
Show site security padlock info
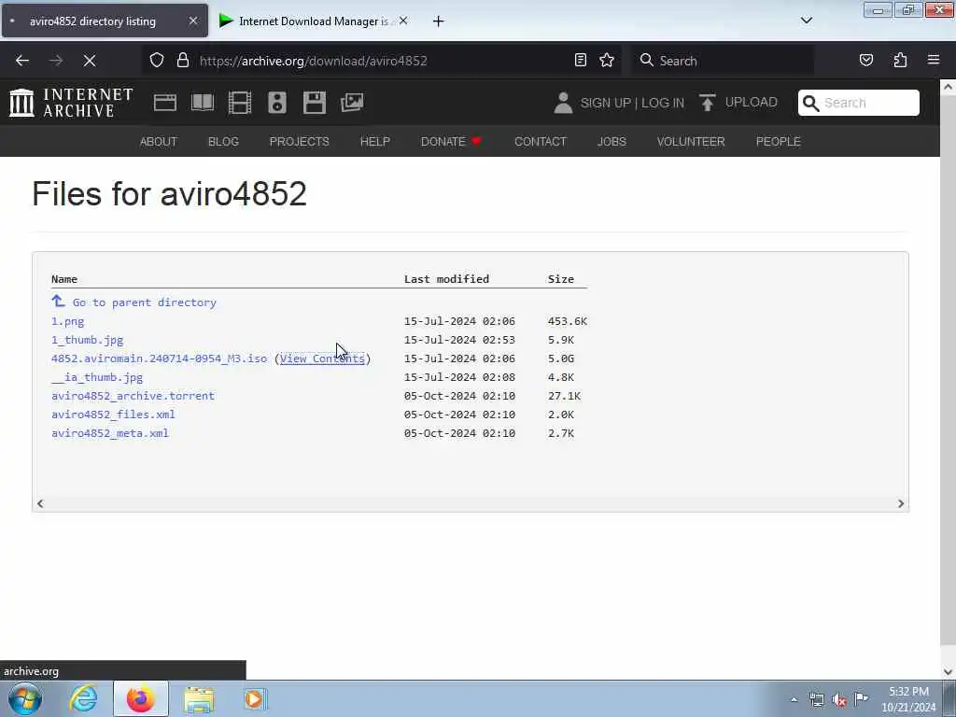(x=183, y=61)
